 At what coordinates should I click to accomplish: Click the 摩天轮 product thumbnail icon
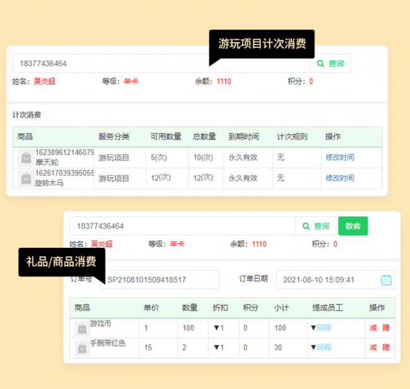26,158
